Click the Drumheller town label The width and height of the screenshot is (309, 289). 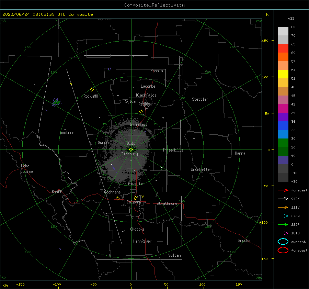(x=201, y=169)
